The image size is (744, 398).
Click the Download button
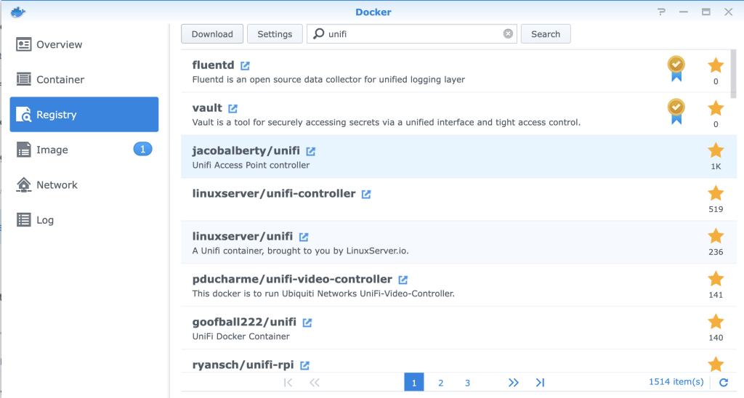(212, 34)
